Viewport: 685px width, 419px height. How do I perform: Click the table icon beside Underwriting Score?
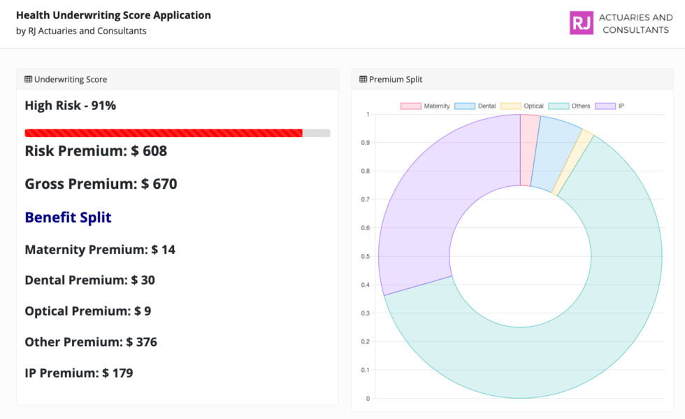click(29, 80)
